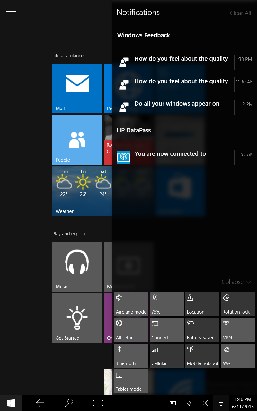
Task: Toggle Location quick action
Action: pos(202,304)
